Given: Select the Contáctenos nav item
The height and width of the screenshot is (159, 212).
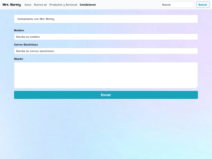Looking at the screenshot, I should (88, 5).
